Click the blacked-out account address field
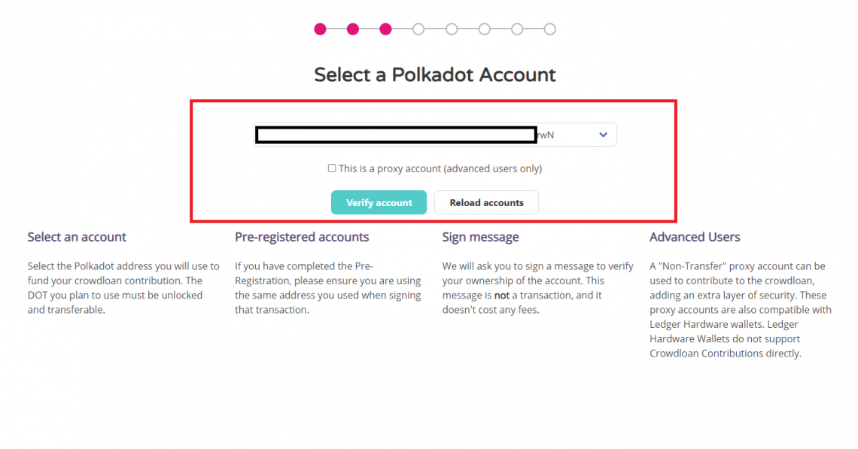Image resolution: width=858 pixels, height=449 pixels. pos(395,134)
